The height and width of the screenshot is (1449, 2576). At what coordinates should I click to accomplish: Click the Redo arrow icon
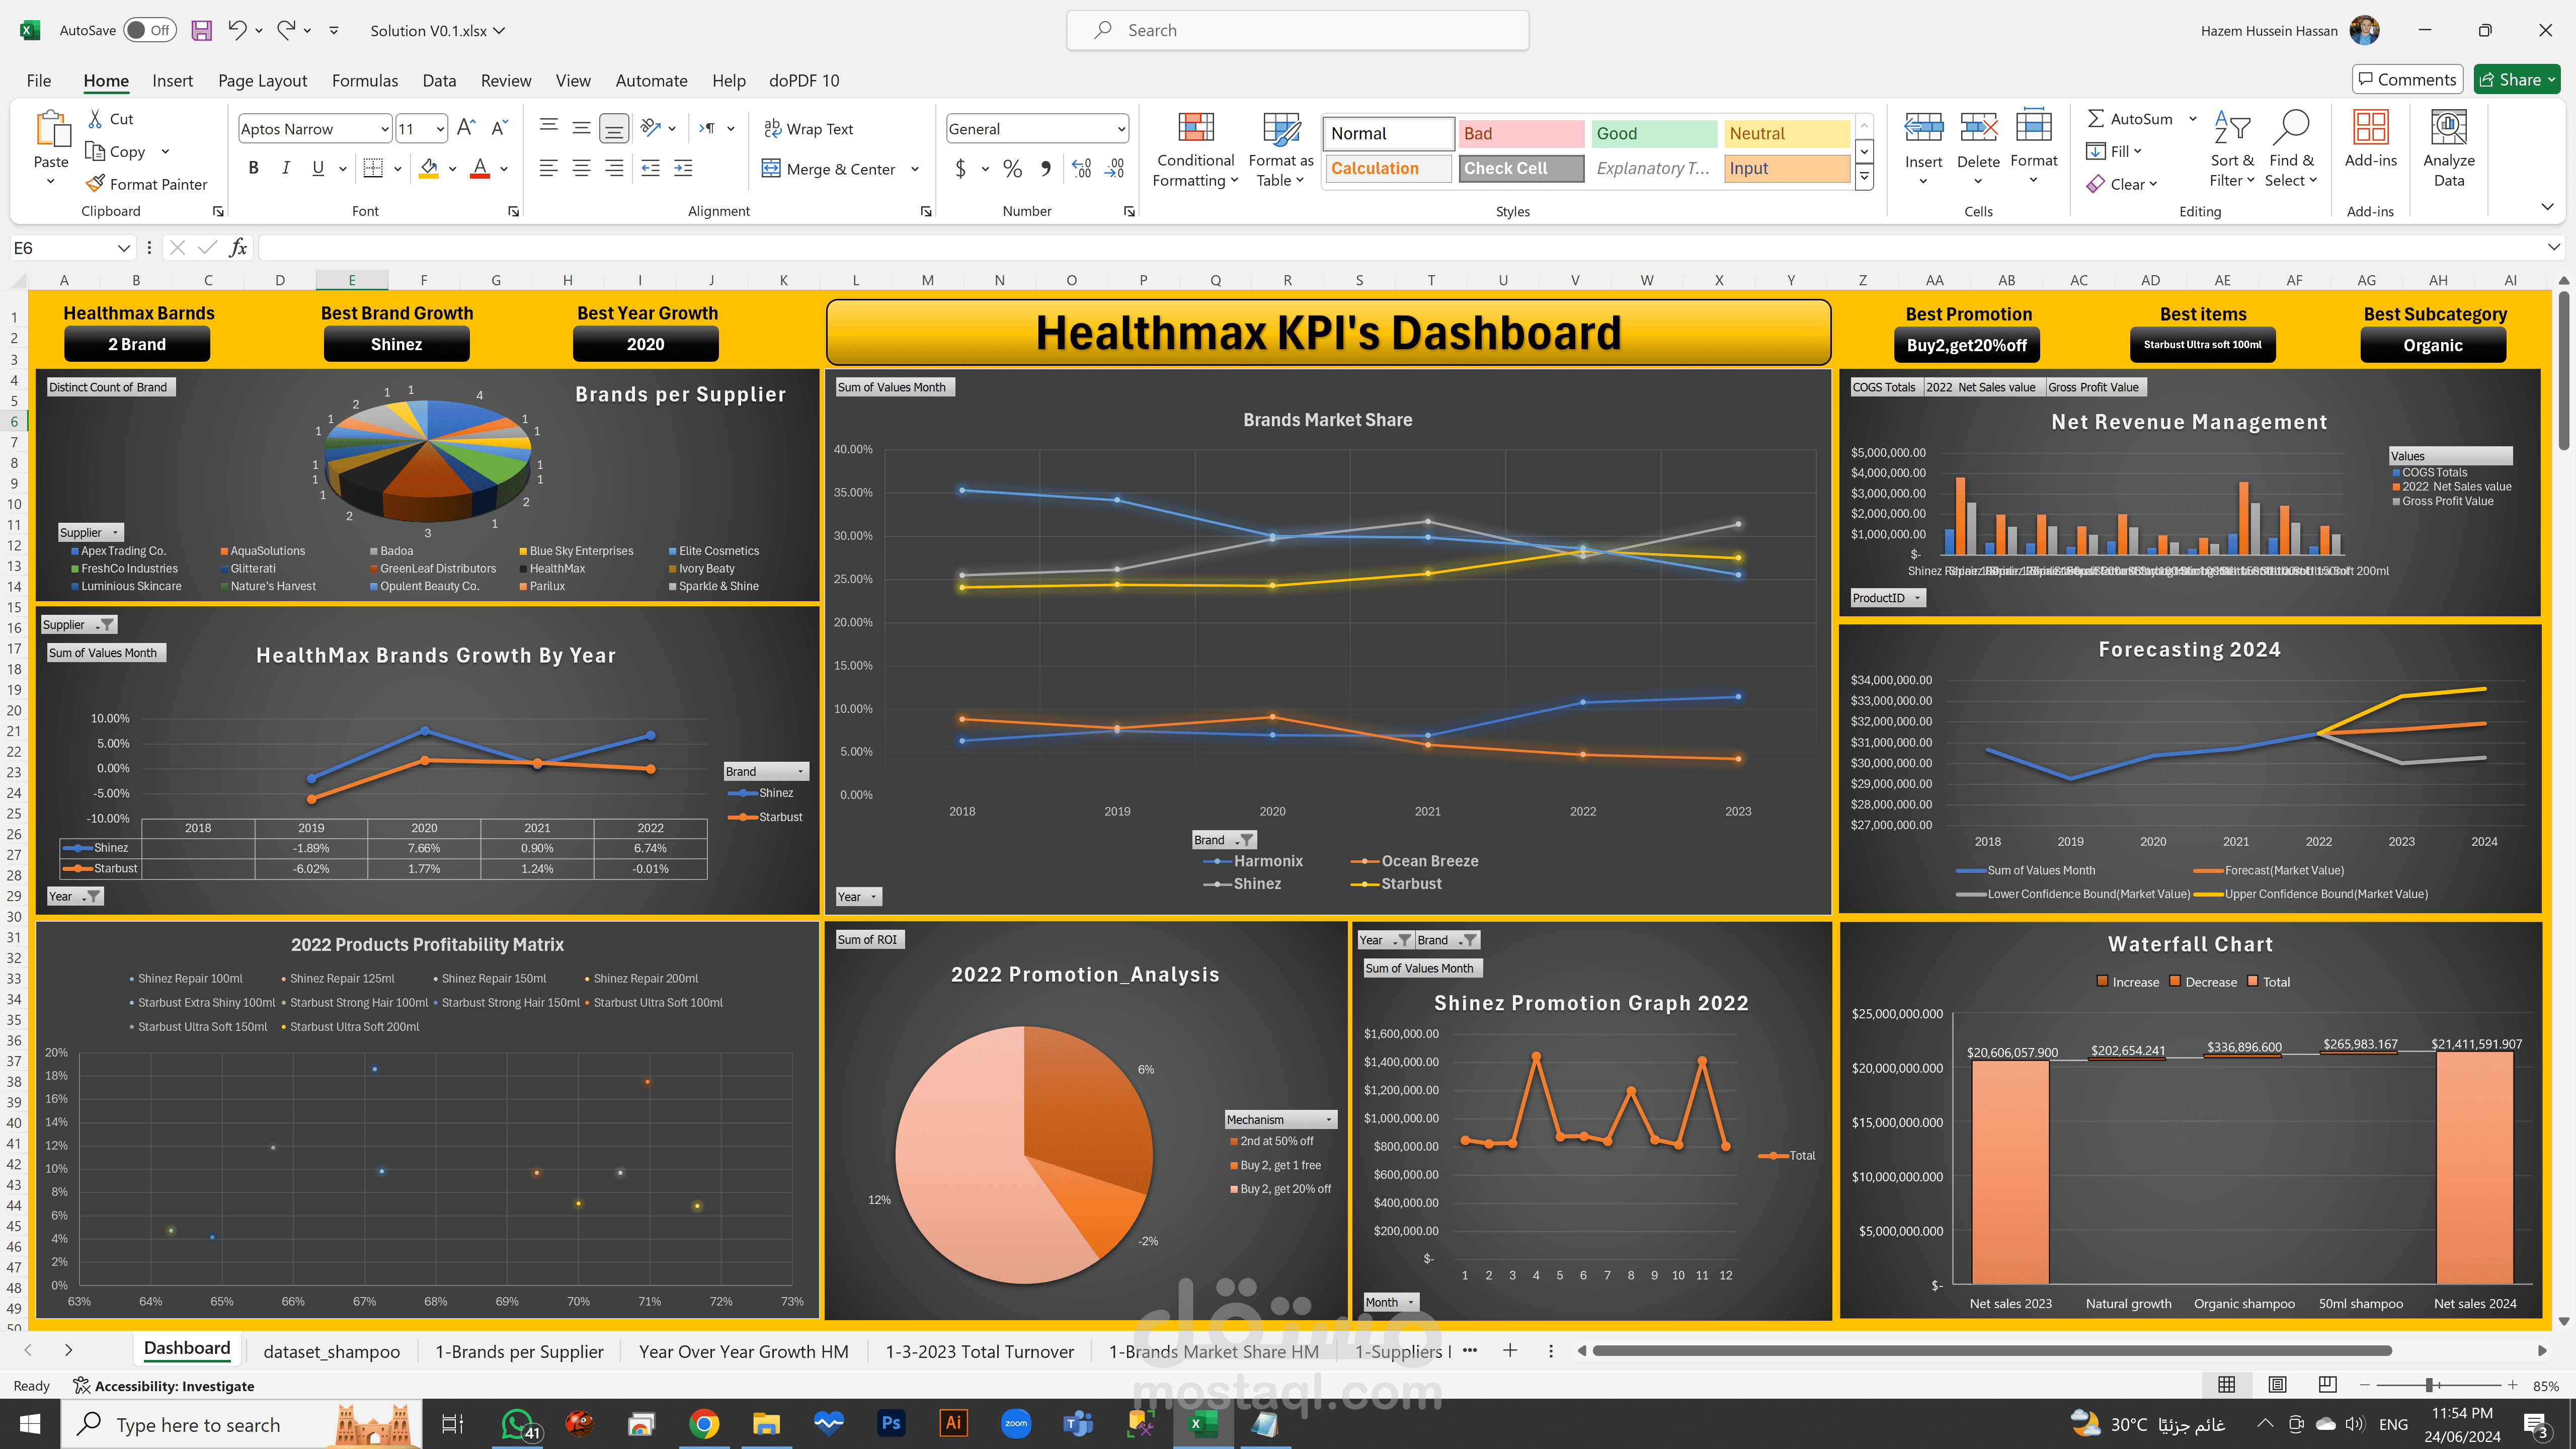click(286, 30)
